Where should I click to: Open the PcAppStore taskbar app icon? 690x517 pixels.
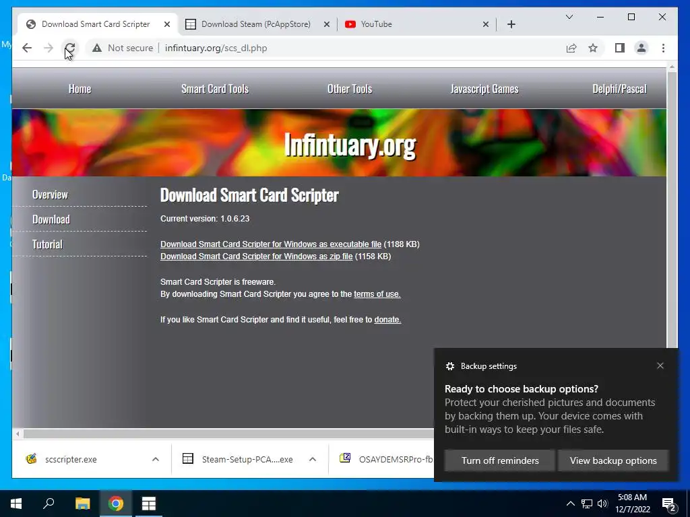pyautogui.click(x=149, y=504)
